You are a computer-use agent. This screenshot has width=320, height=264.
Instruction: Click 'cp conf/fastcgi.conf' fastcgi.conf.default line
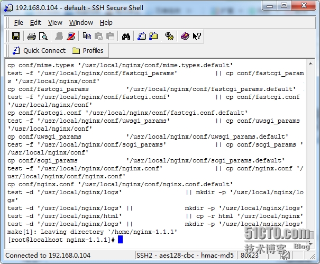(x=127, y=113)
